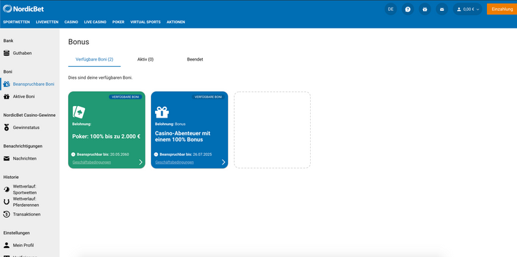Click Verfügbare Boni badge on poker card
Image resolution: width=517 pixels, height=257 pixels.
pos(125,97)
